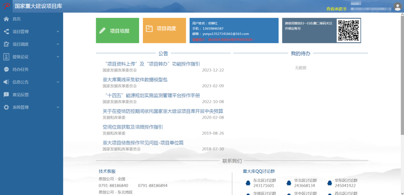Click the folder icon on 项目调度 tile
The height and width of the screenshot is (195, 404).
click(x=149, y=28)
